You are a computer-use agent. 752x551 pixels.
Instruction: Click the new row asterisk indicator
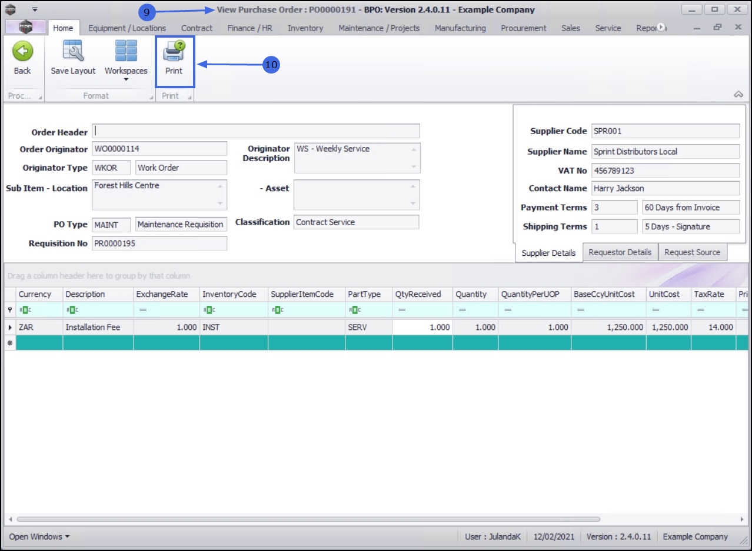[x=10, y=343]
